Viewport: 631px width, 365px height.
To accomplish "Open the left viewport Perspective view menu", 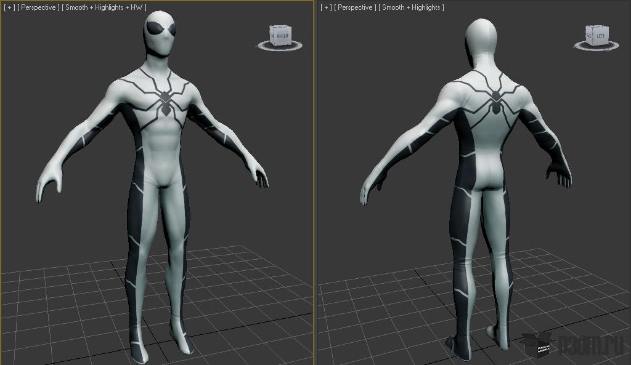I will 39,7.
